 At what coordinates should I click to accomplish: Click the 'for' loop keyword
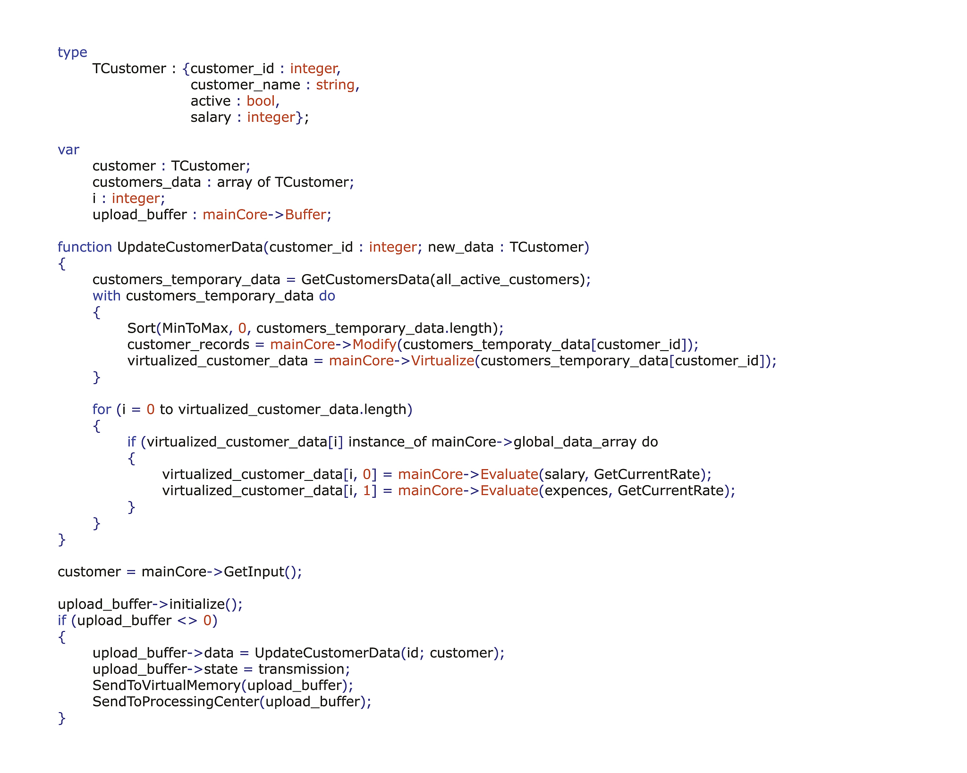pyautogui.click(x=102, y=410)
